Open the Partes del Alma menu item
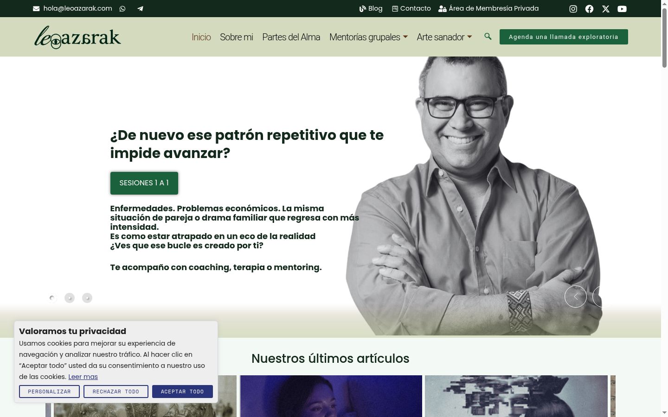Image resolution: width=668 pixels, height=417 pixels. [x=291, y=37]
